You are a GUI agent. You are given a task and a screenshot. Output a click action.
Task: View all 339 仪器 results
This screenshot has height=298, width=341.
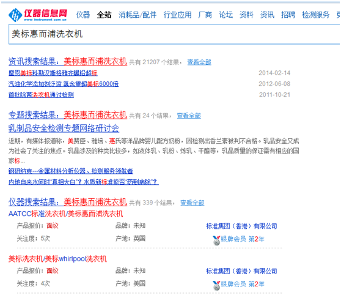click(x=193, y=203)
